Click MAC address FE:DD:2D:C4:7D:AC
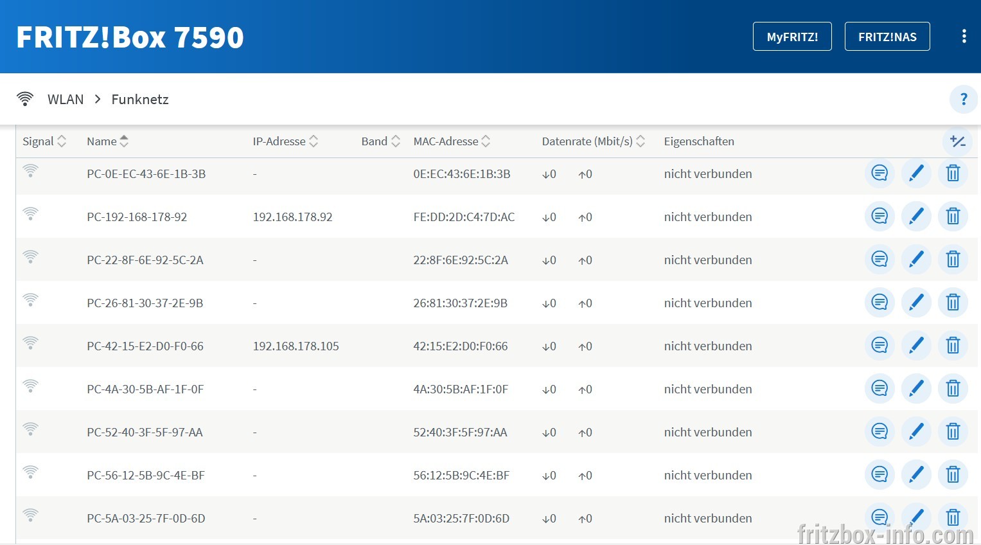This screenshot has width=981, height=545. click(x=464, y=217)
